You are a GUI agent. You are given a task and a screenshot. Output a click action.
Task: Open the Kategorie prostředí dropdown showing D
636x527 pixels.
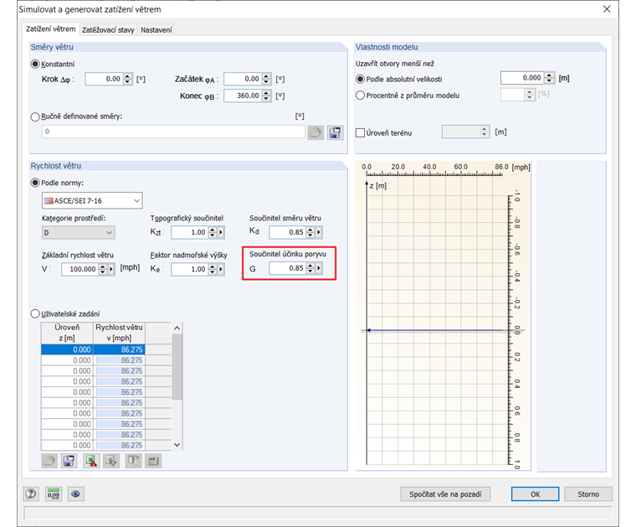tap(79, 233)
